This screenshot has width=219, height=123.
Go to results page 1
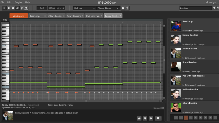click(181, 118)
